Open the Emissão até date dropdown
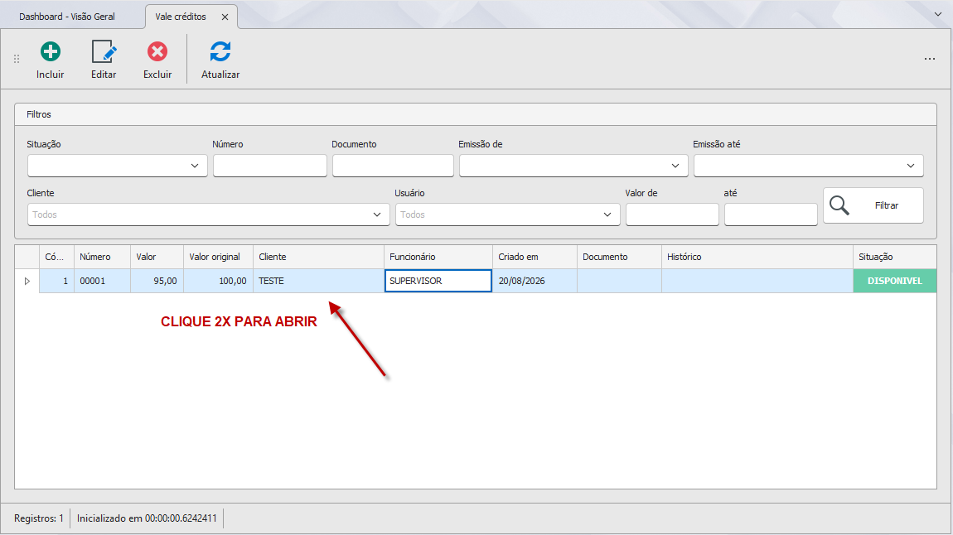 [911, 166]
